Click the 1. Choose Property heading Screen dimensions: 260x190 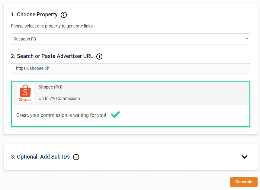point(34,14)
